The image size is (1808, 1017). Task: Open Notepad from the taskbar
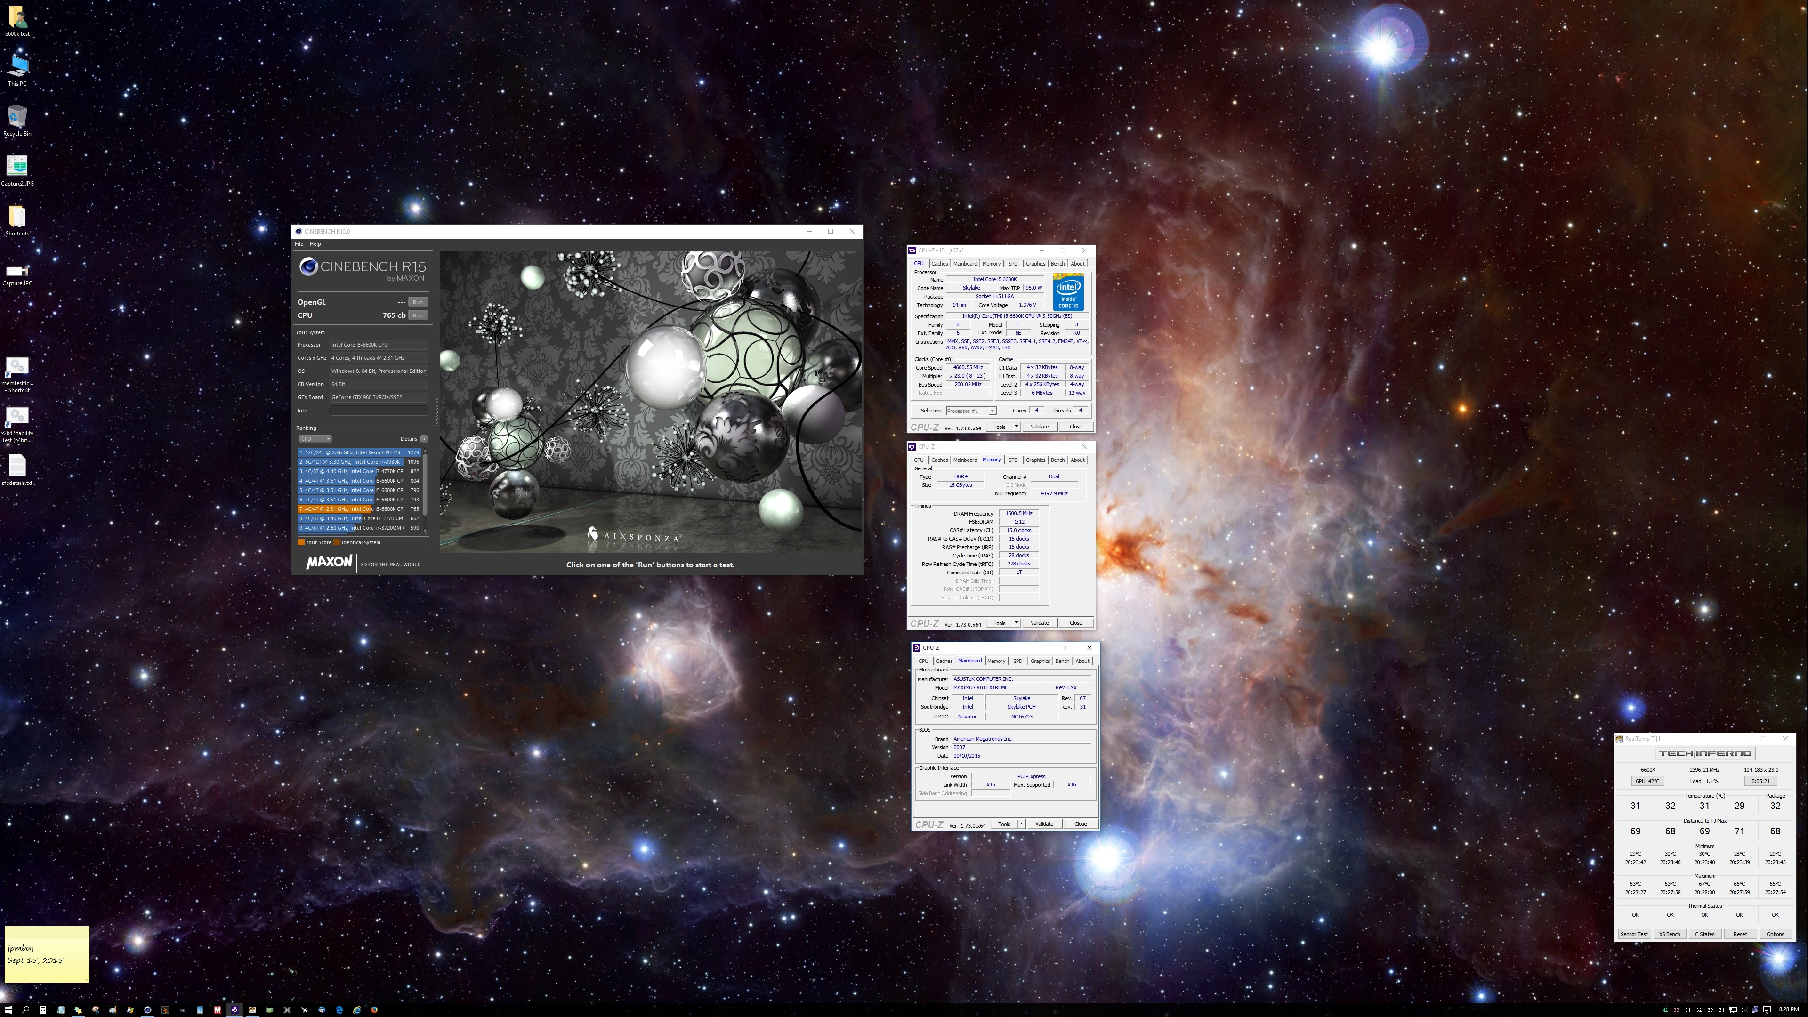click(x=60, y=1010)
